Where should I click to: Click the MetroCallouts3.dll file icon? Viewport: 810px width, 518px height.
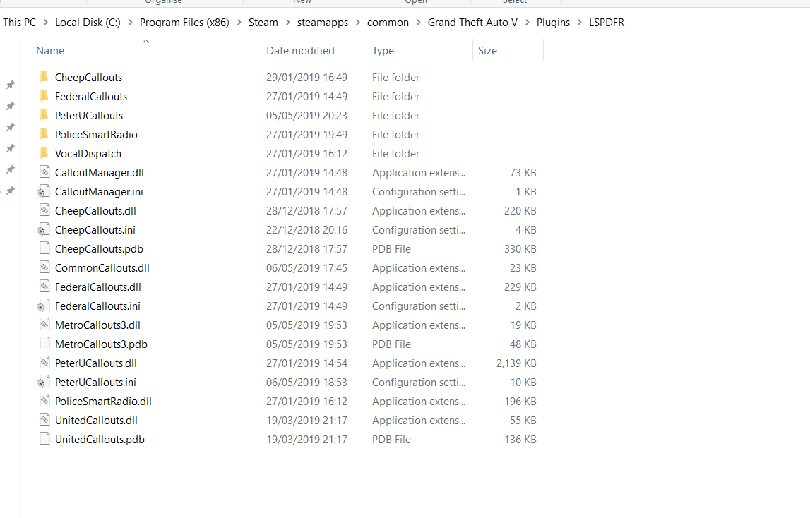click(x=44, y=325)
